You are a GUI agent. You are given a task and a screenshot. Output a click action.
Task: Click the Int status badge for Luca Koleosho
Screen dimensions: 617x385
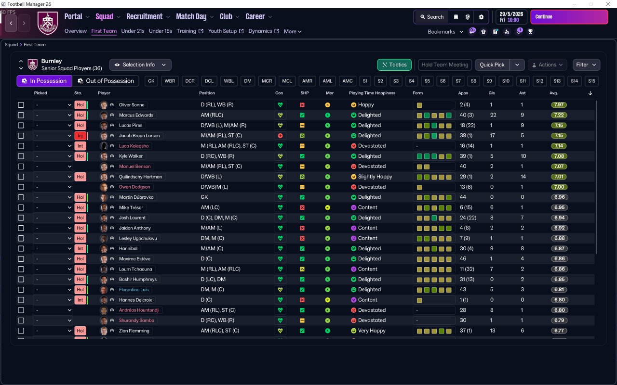pyautogui.click(x=80, y=146)
